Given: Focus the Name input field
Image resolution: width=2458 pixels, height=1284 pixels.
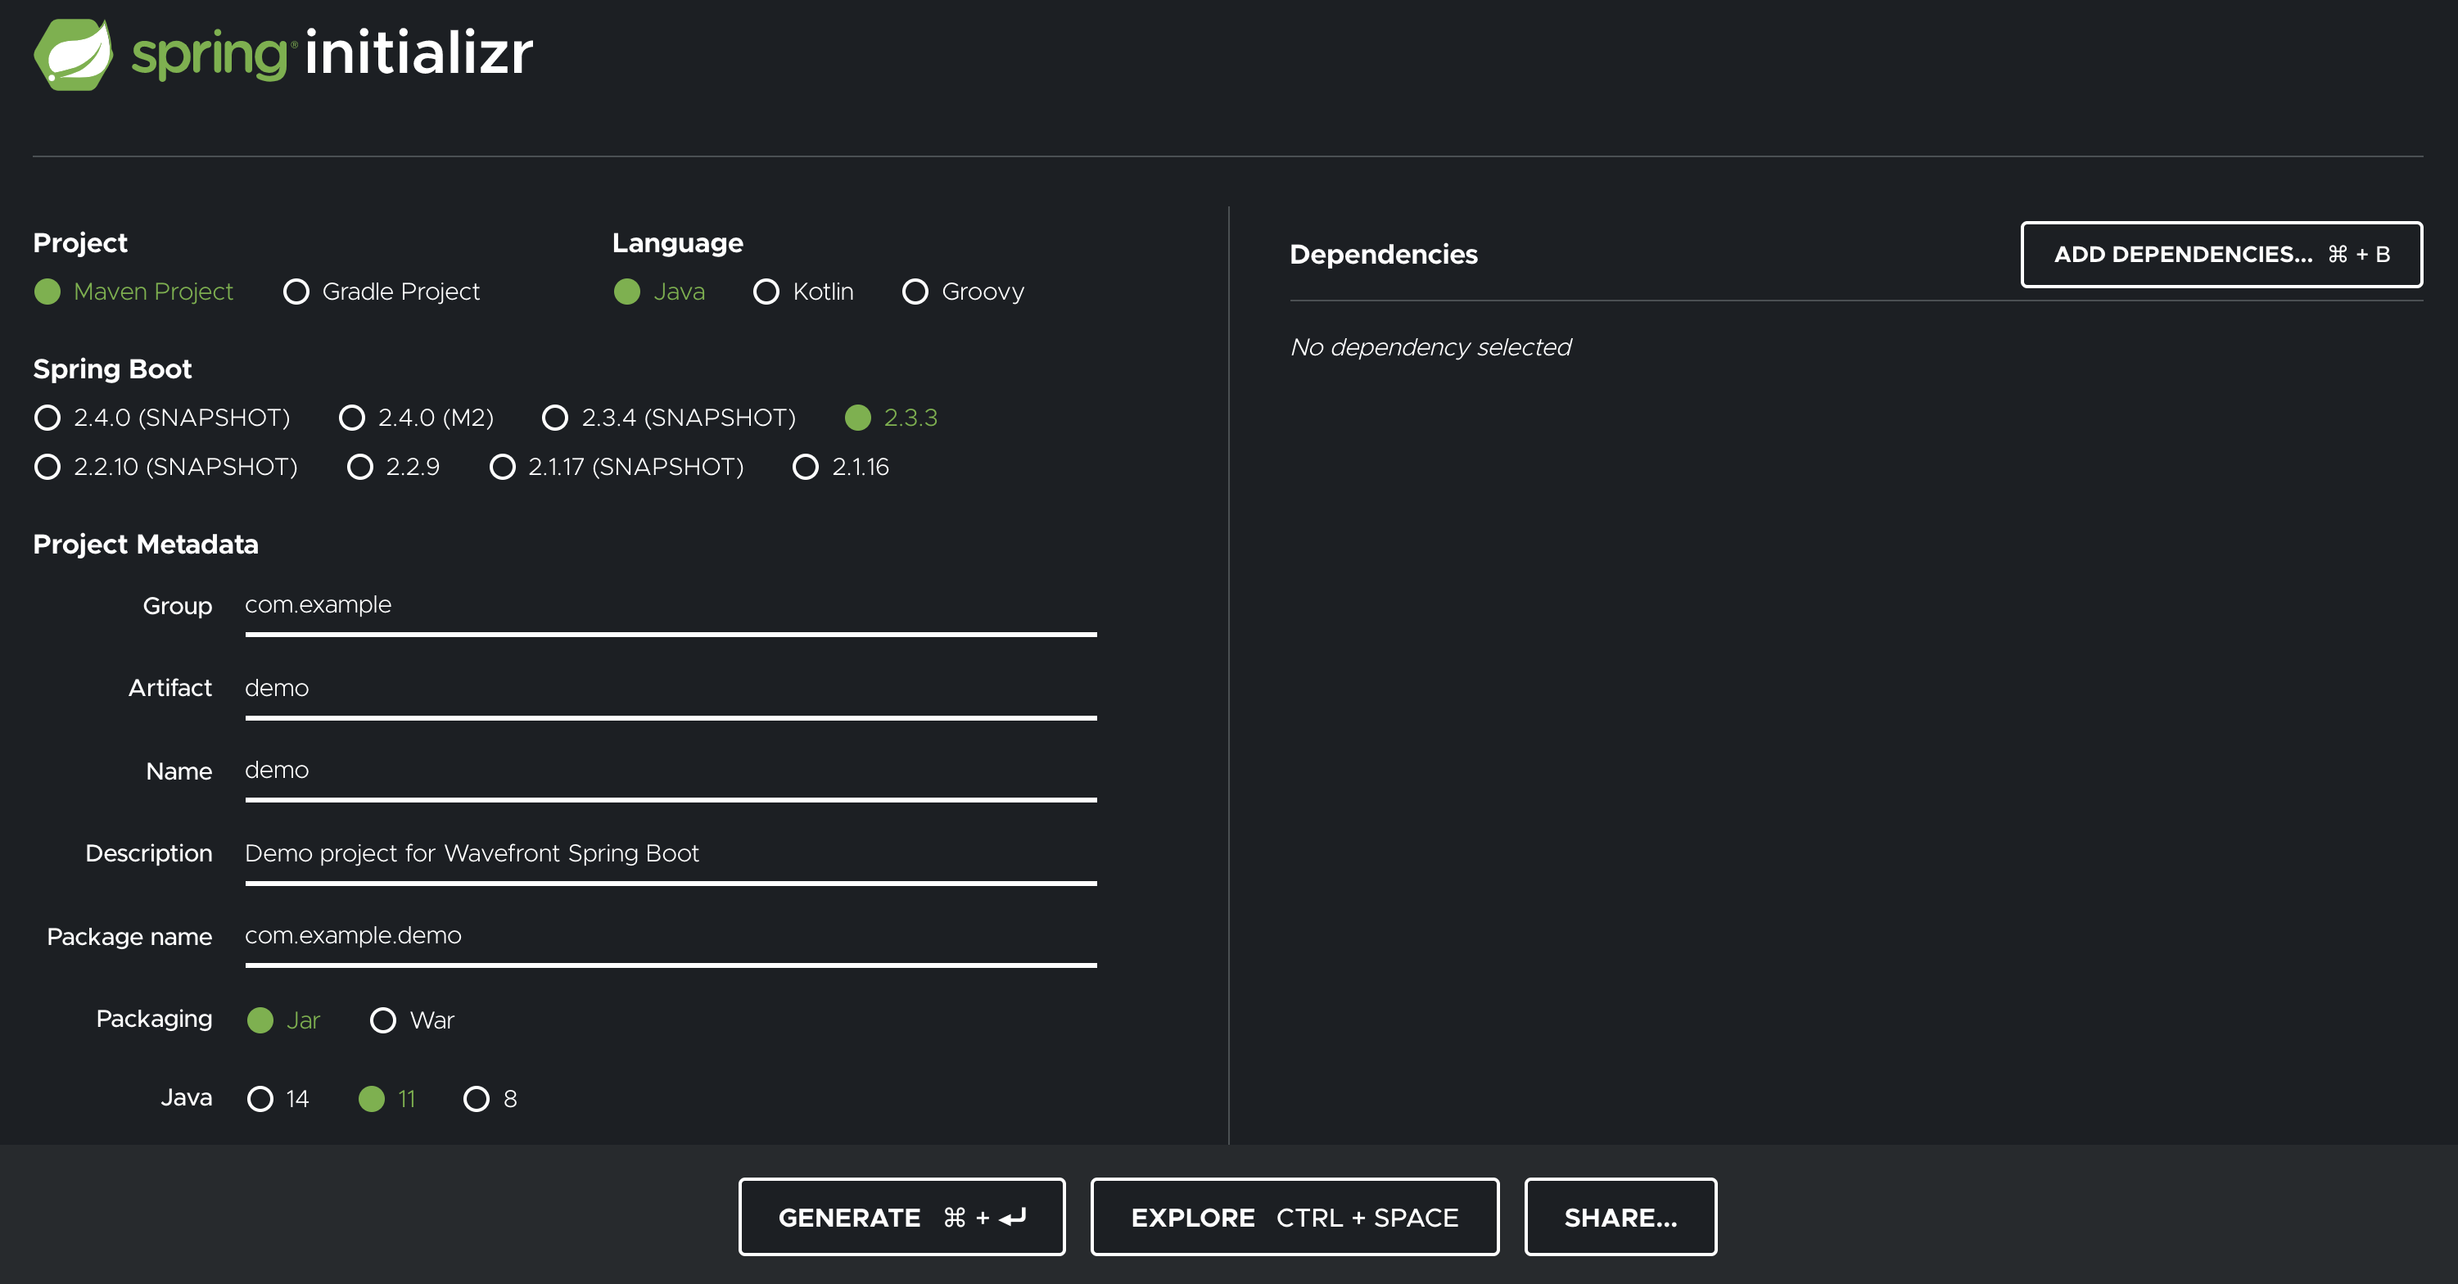Looking at the screenshot, I should (671, 771).
